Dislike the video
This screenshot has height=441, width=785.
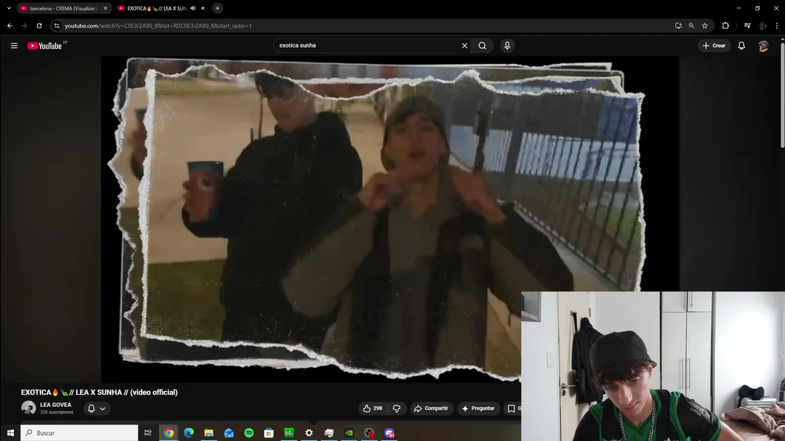[x=397, y=409]
